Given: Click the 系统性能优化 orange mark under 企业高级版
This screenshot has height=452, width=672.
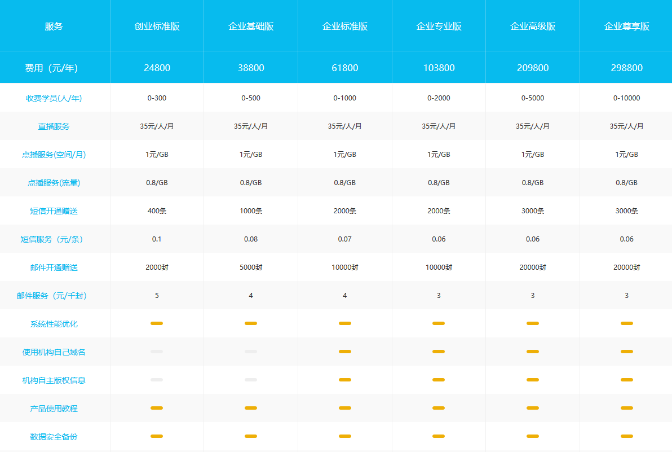Looking at the screenshot, I should point(533,323).
